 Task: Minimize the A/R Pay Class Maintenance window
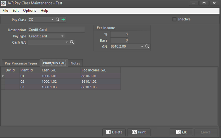pos(194,4)
